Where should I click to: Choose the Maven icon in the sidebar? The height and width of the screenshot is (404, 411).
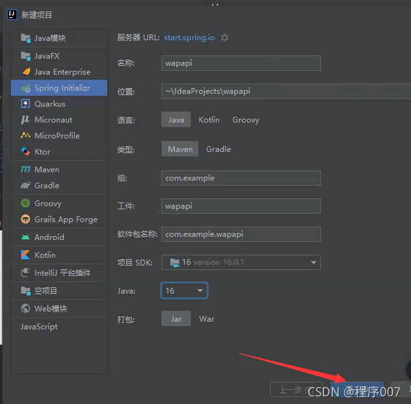(26, 169)
